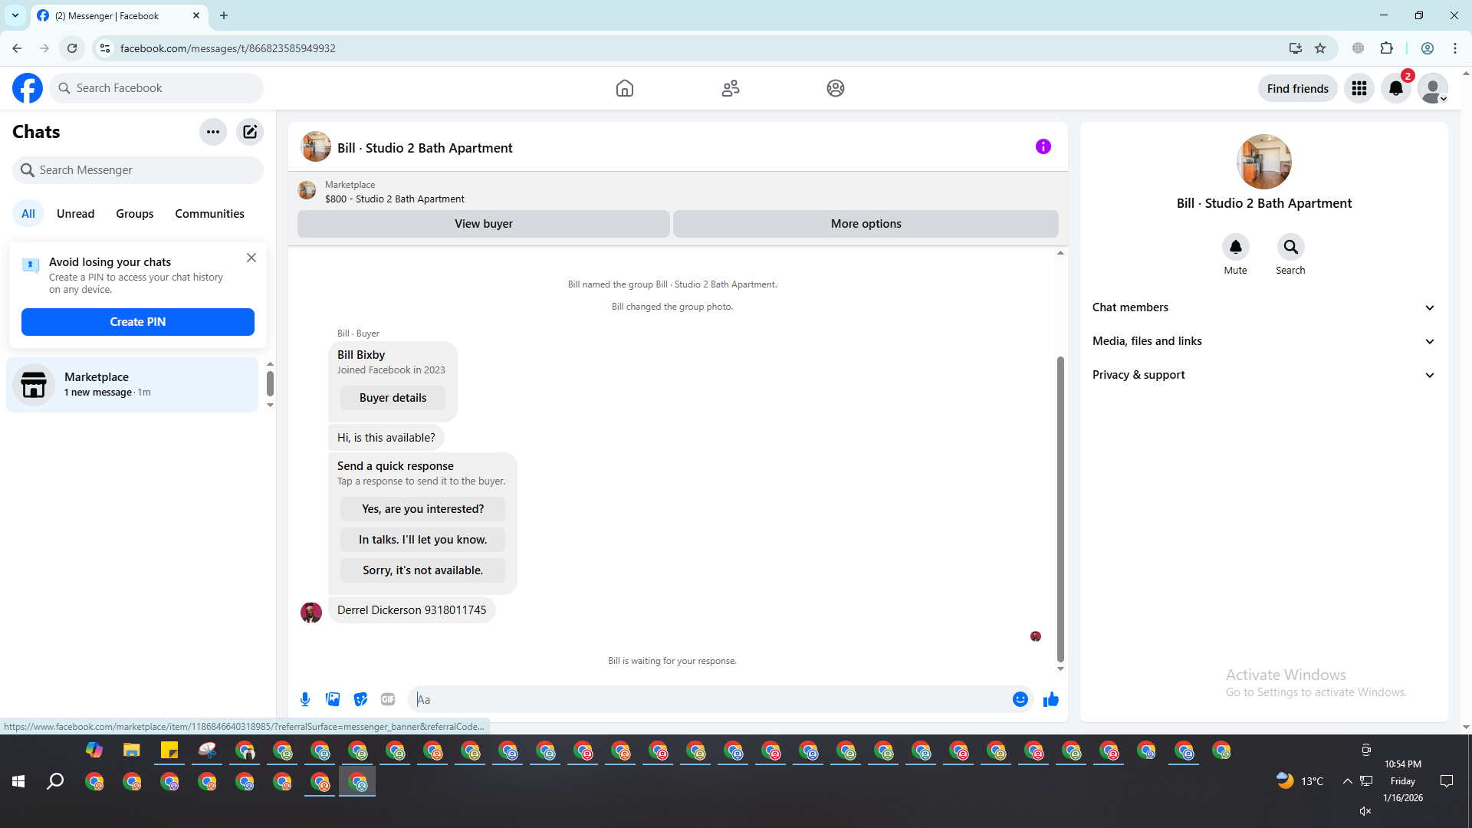Viewport: 1472px width, 828px height.
Task: Compose a new message
Action: (250, 132)
